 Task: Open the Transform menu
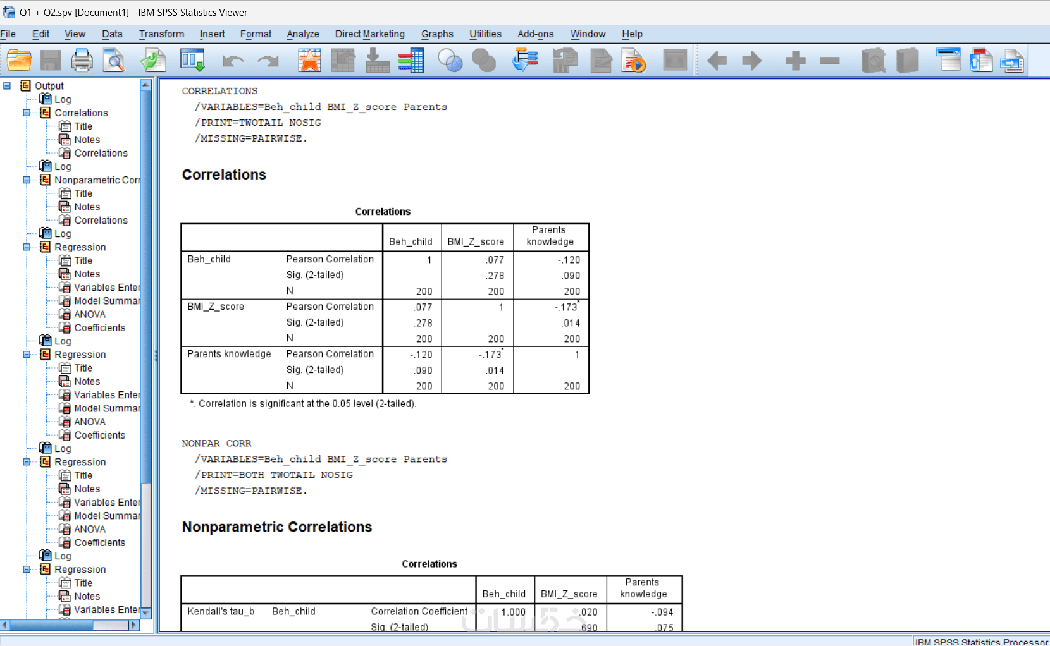click(x=161, y=34)
